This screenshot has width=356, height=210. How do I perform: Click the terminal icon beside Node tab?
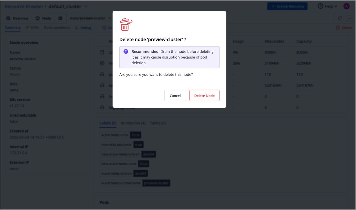click(x=60, y=18)
